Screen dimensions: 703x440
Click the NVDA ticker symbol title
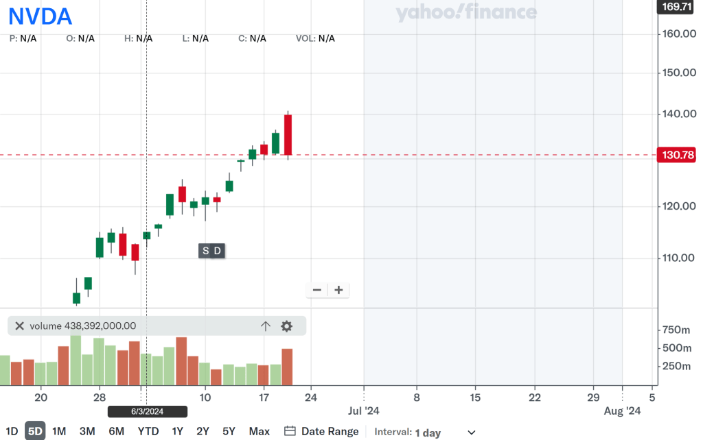(x=41, y=15)
